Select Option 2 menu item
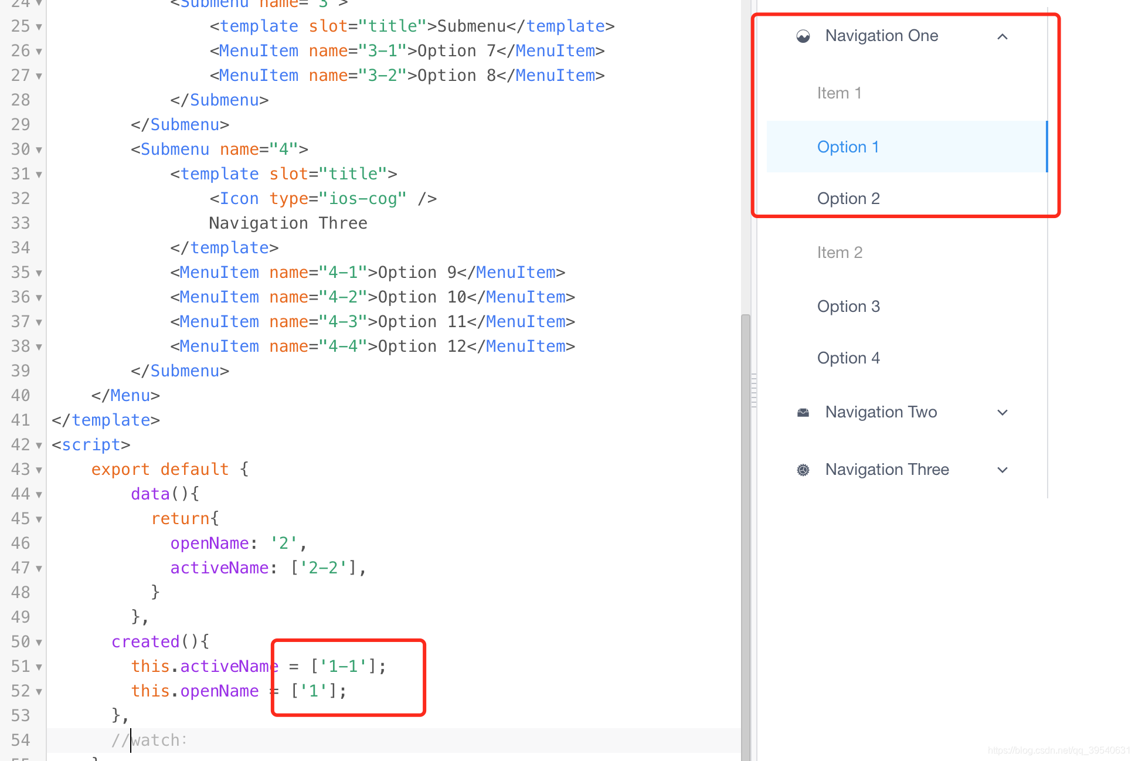Screen dimensions: 1135x761 848,199
